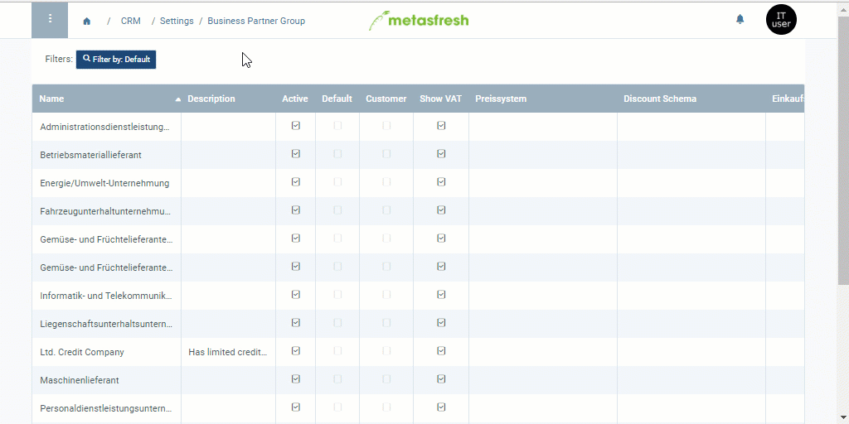The height and width of the screenshot is (424, 849).
Task: Open the Filter by: Default dropdown
Action: coord(116,60)
